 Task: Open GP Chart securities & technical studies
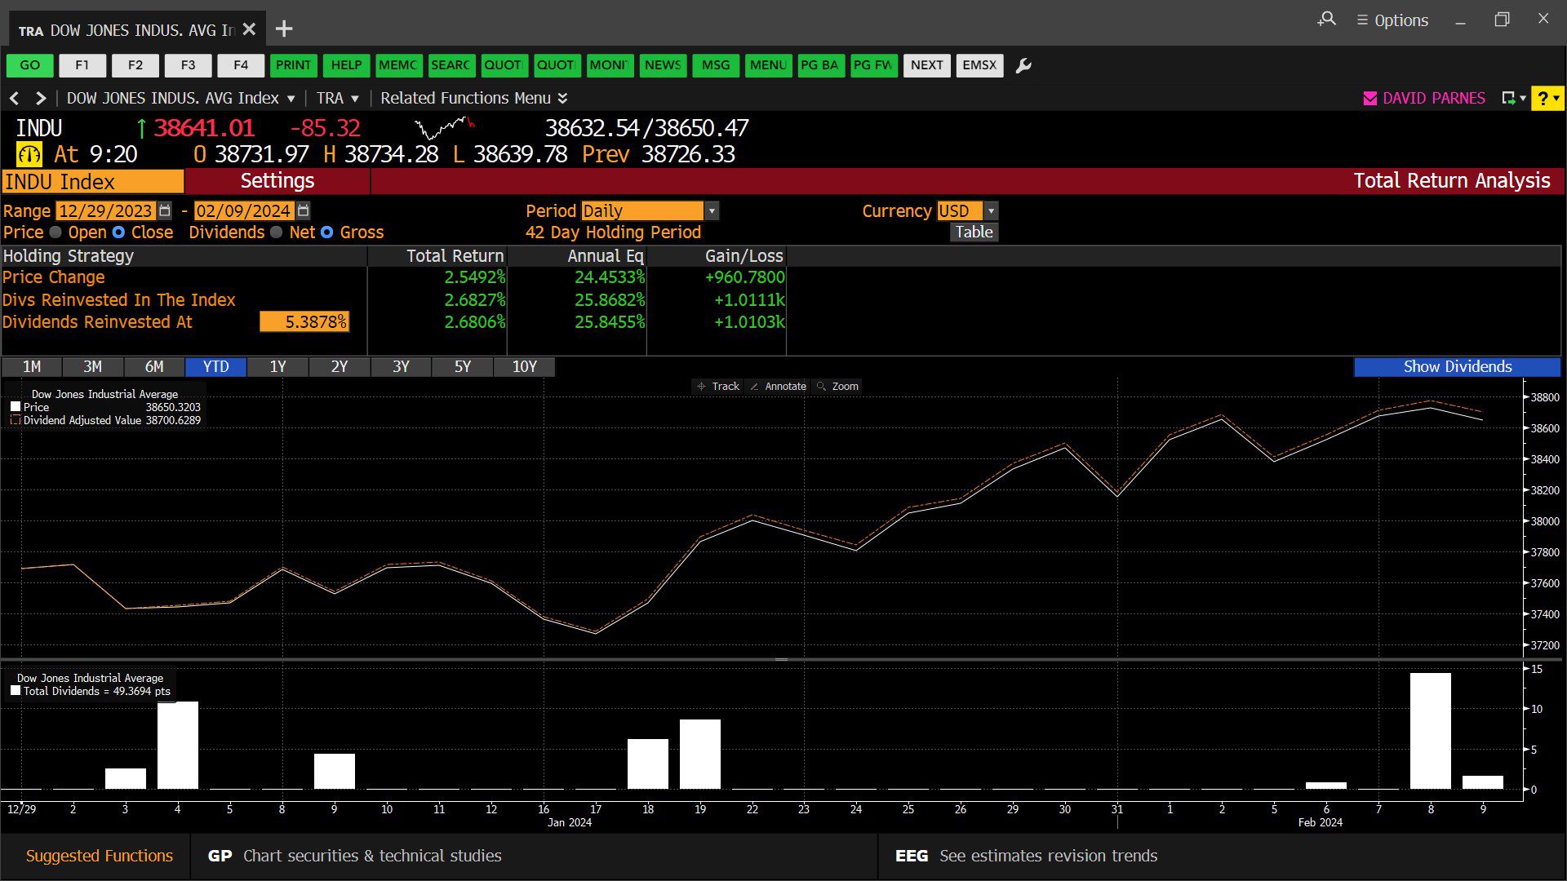coord(355,856)
